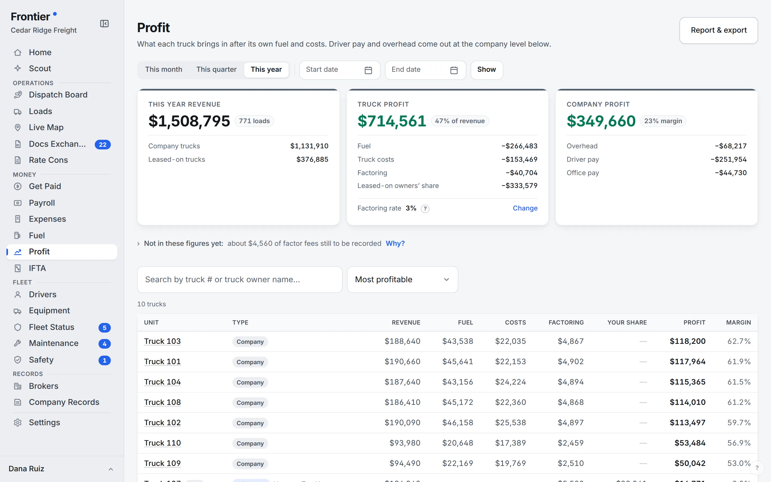The width and height of the screenshot is (771, 482).
Task: Switch to This quarter period
Action: (x=216, y=70)
